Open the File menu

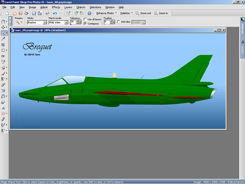click(x=4, y=7)
